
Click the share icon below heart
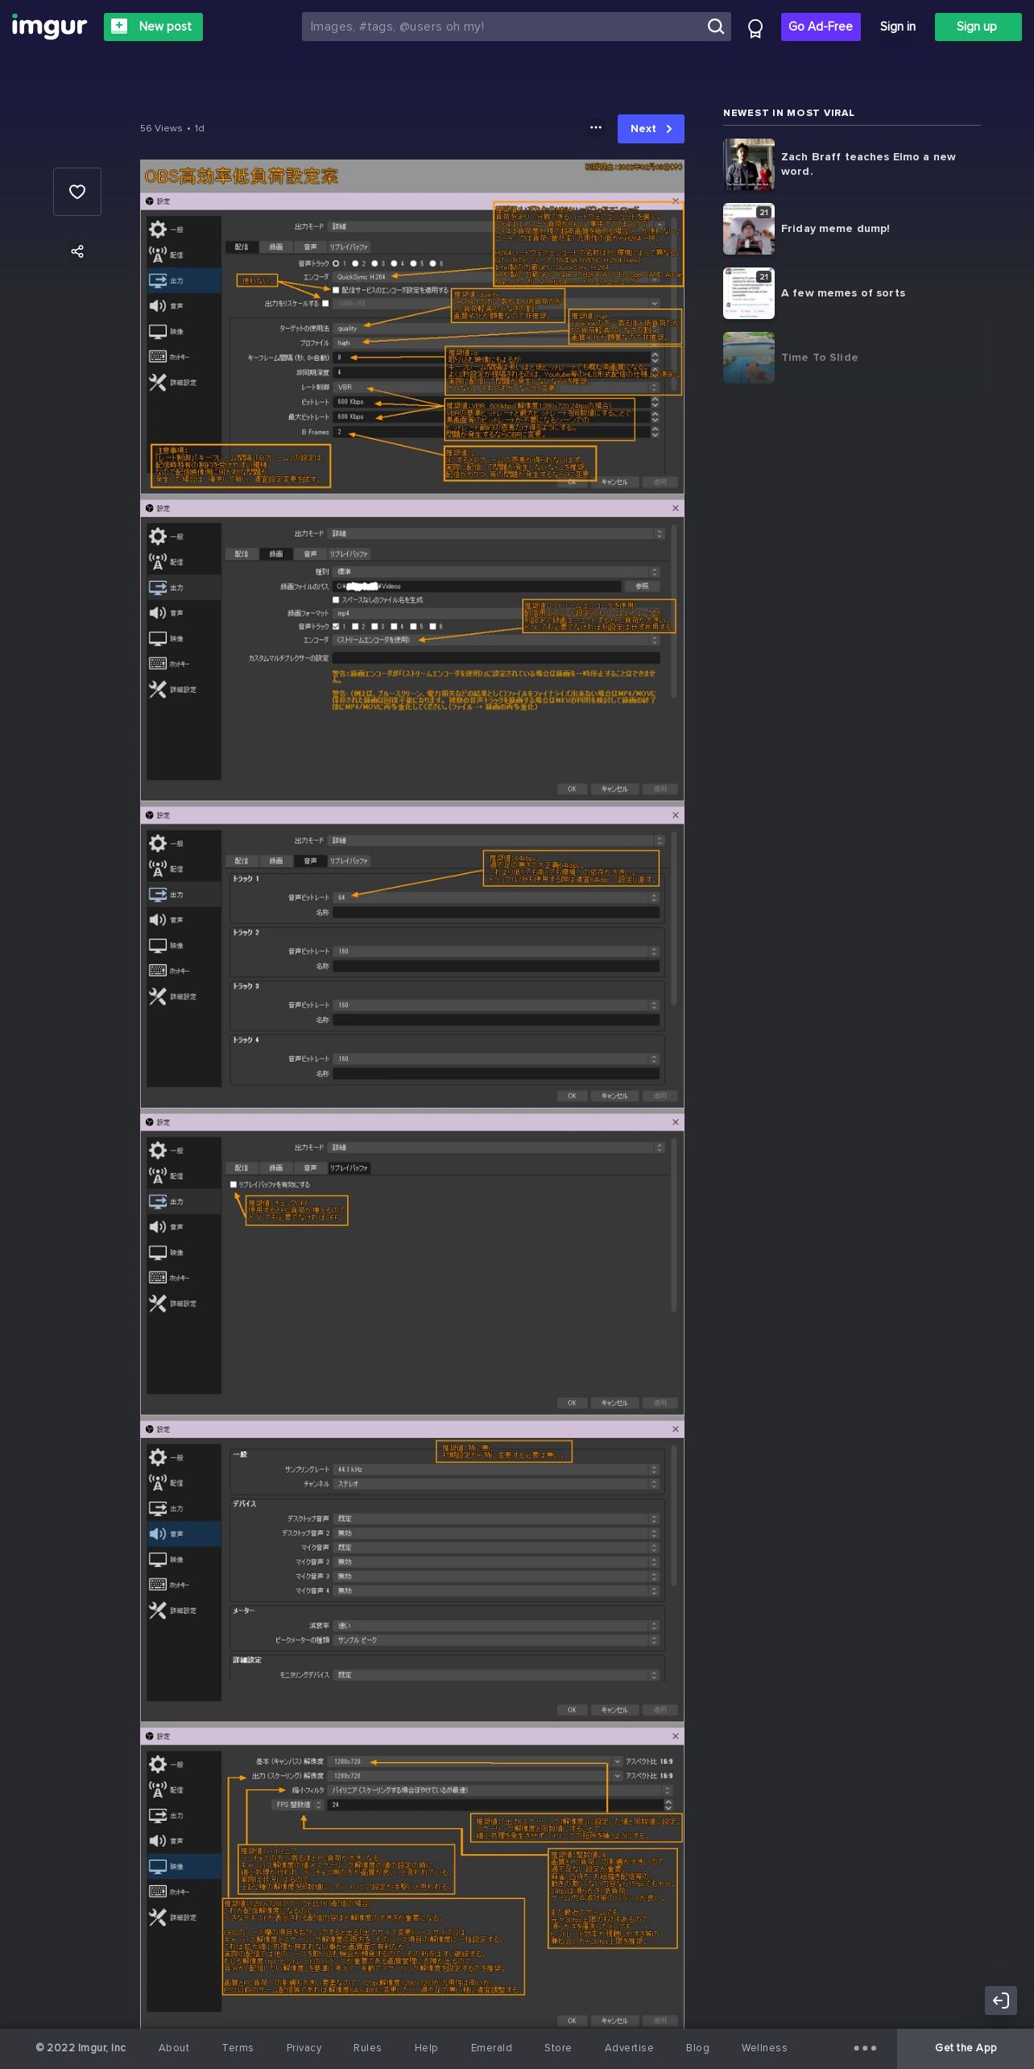click(77, 251)
